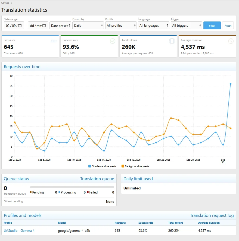Click the Success rate checkmark icon
The image size is (239, 241).
(x=113, y=41)
